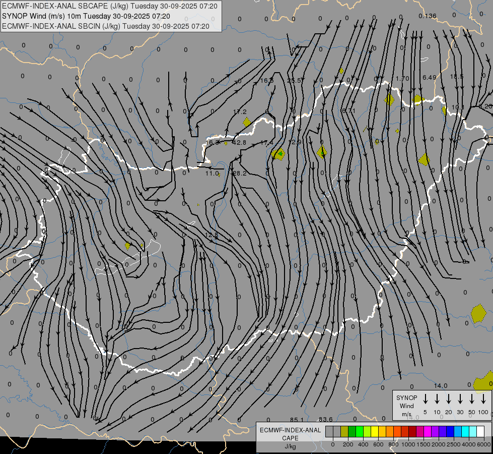The width and height of the screenshot is (493, 454).
Task: Click the CAPE value '16.5' on the map
Action: (267, 81)
